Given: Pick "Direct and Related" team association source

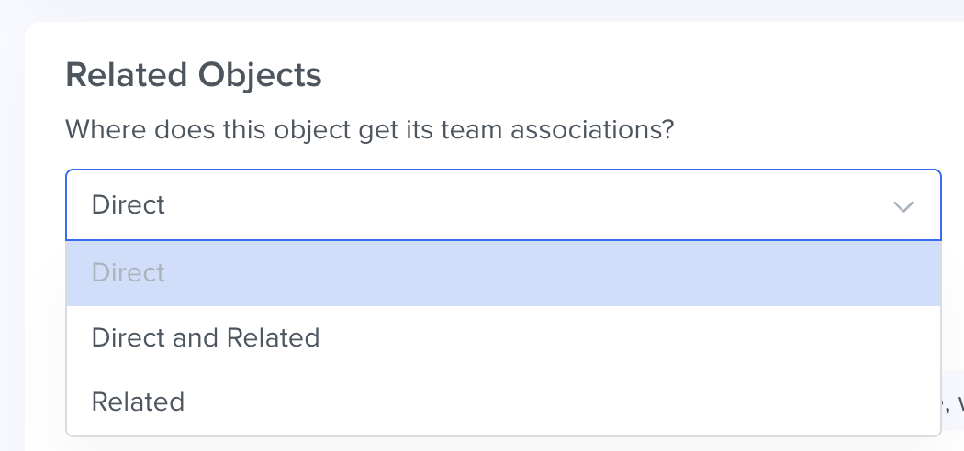Looking at the screenshot, I should (206, 337).
